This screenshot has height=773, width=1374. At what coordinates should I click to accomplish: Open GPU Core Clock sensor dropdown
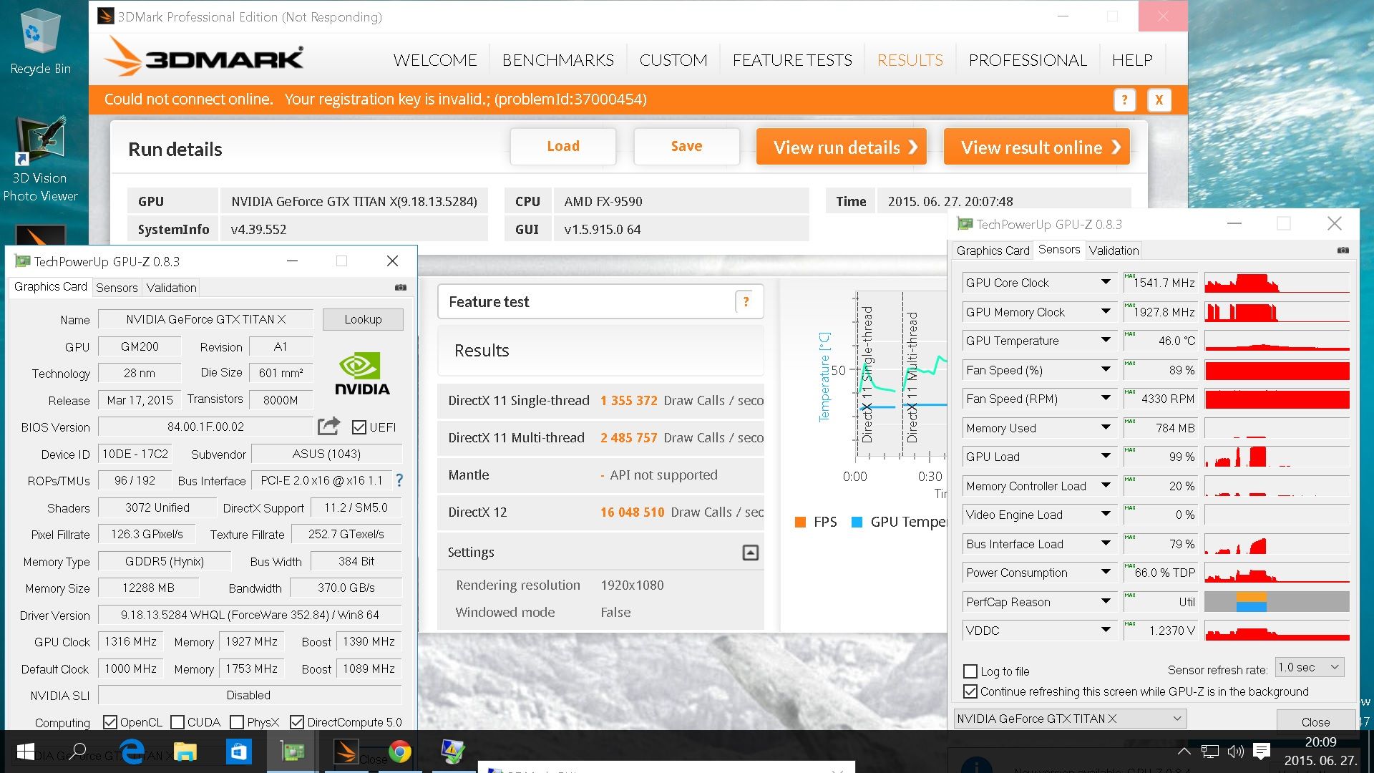[1106, 283]
